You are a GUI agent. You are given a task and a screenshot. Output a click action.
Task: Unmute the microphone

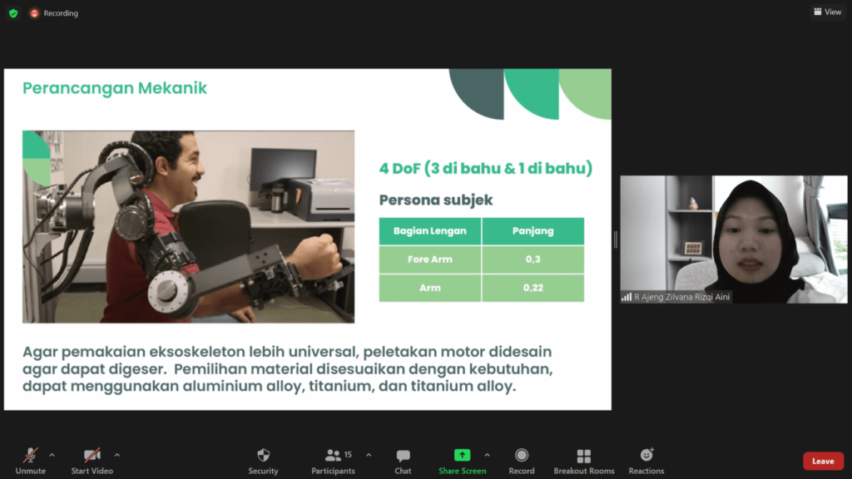coord(30,456)
